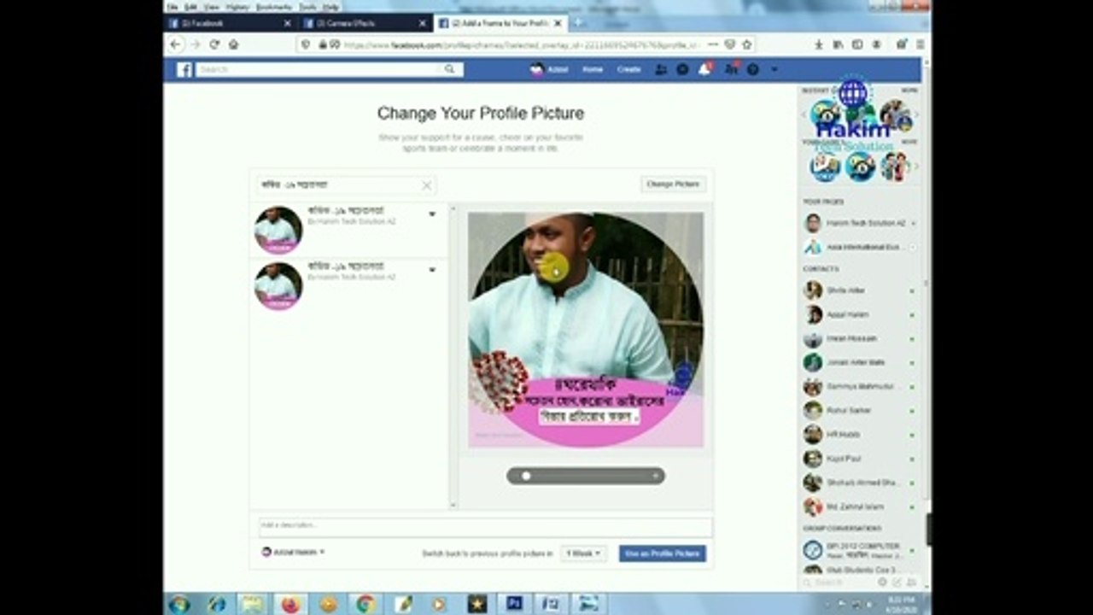Viewport: 1093px width, 615px height.
Task: Select the second frame thumbnail in list
Action: pyautogui.click(x=278, y=286)
